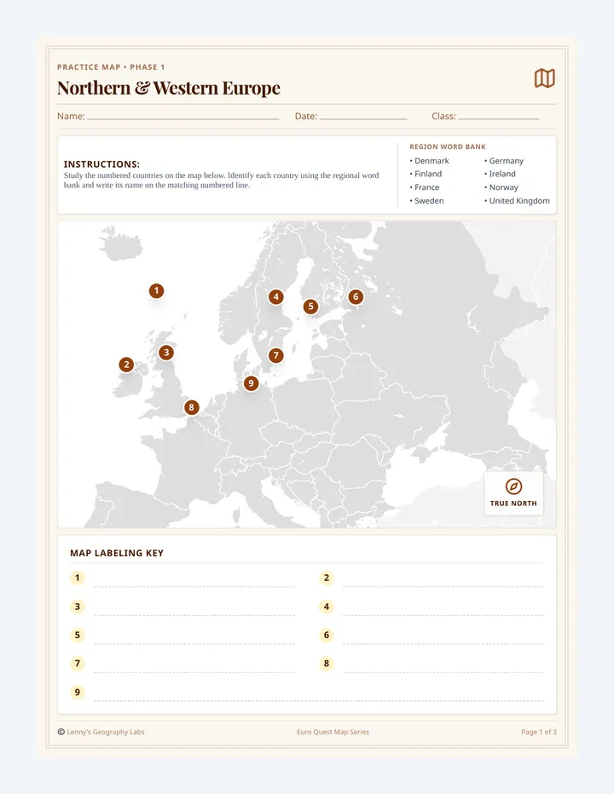
Task: Click 'Ireland' in the word bank
Action: (x=502, y=174)
